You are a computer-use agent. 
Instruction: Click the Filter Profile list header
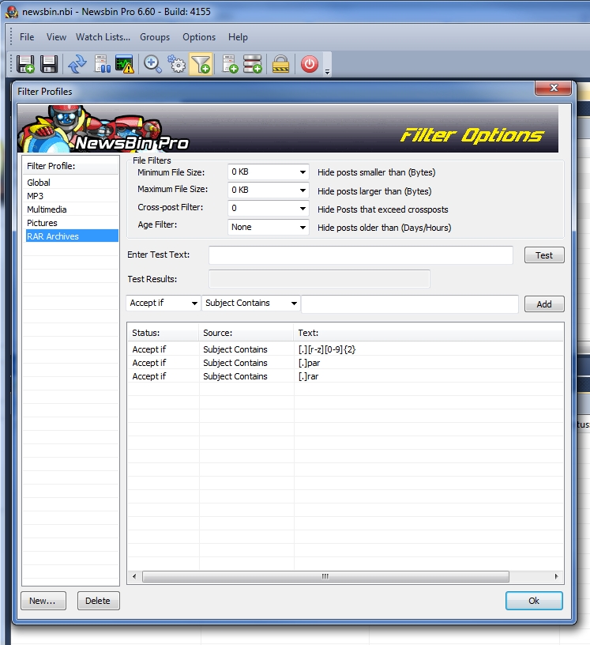(x=71, y=166)
